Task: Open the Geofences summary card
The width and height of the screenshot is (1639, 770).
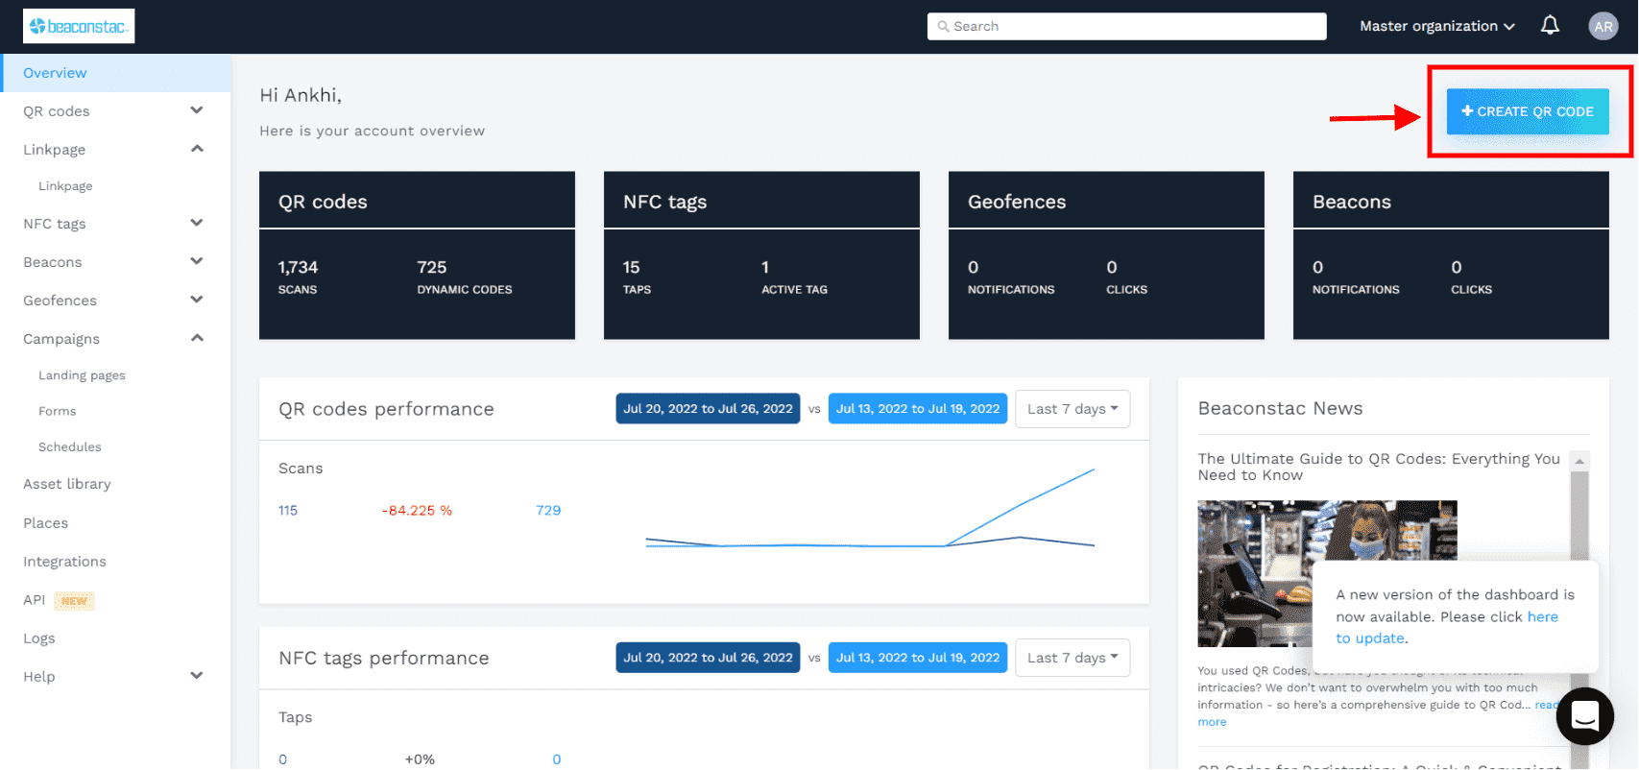Action: tap(1106, 255)
